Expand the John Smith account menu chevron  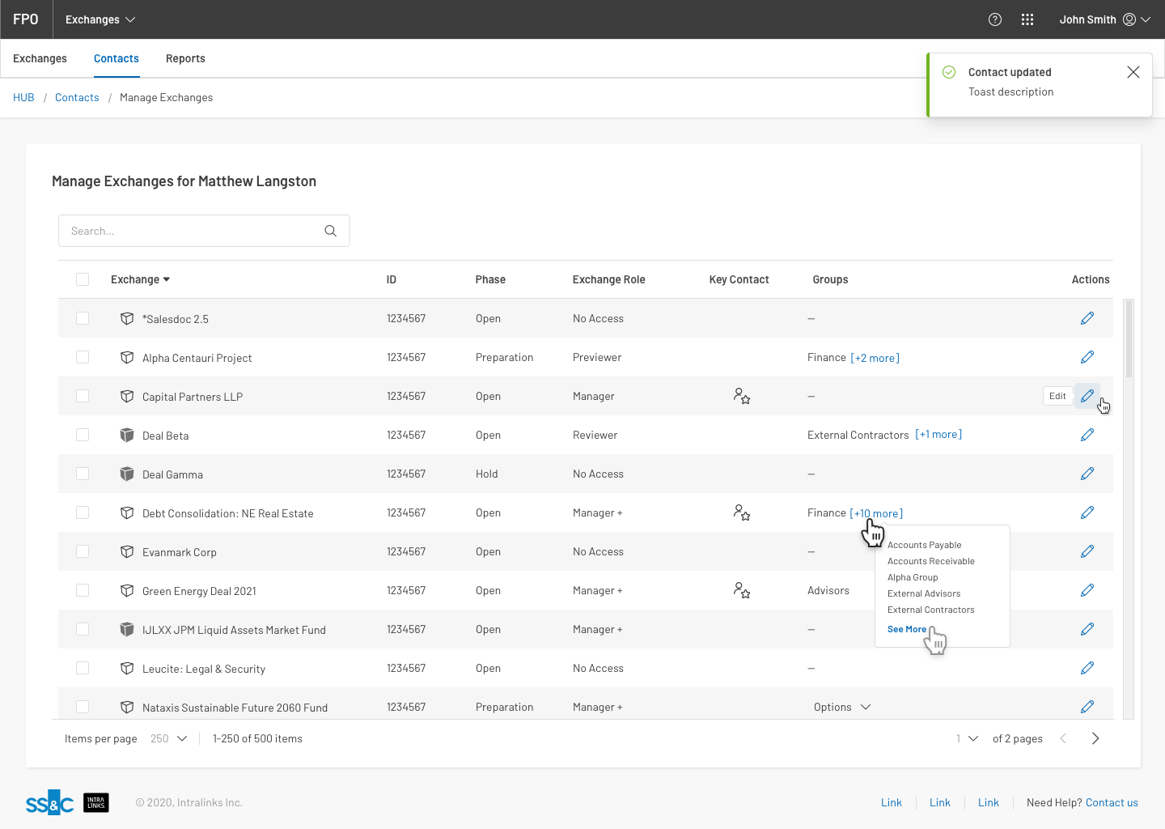(x=1146, y=19)
